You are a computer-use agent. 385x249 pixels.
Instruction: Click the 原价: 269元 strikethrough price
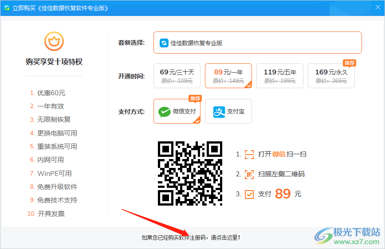click(x=331, y=81)
